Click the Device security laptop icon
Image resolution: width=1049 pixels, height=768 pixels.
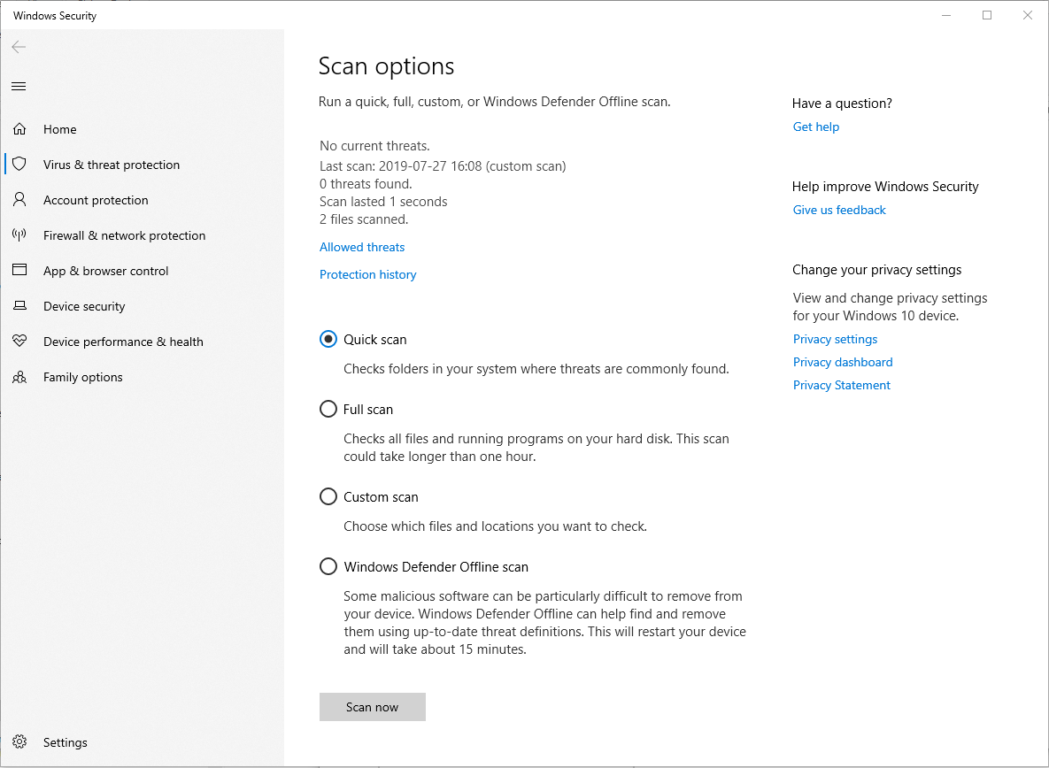[x=19, y=305]
